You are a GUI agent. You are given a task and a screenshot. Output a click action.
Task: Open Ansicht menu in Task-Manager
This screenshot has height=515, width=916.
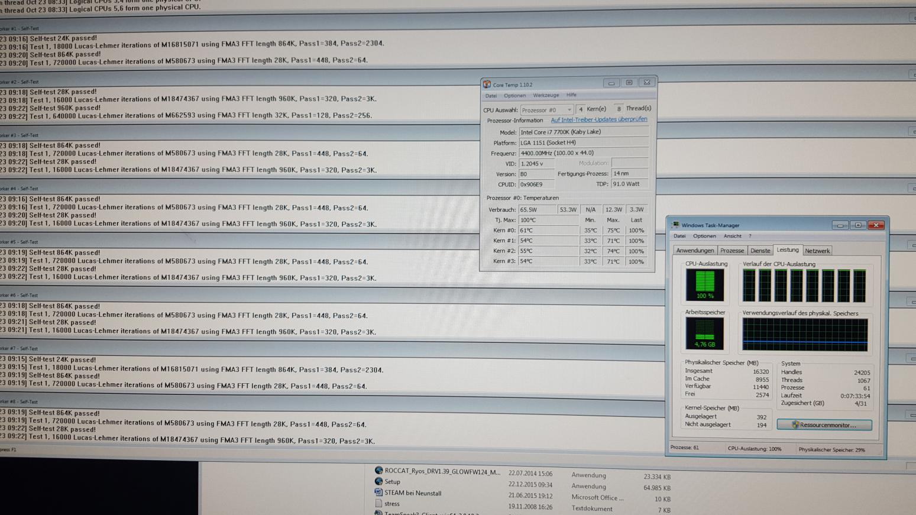732,236
